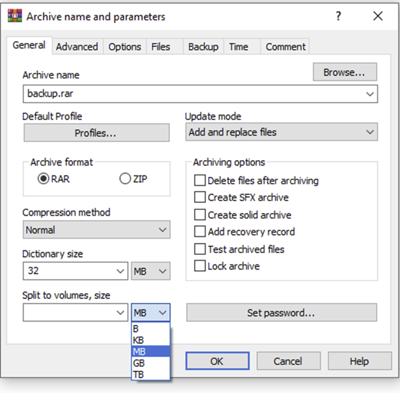This screenshot has width=400, height=393.
Task: Choose GB from the volume unit list
Action: click(x=138, y=363)
